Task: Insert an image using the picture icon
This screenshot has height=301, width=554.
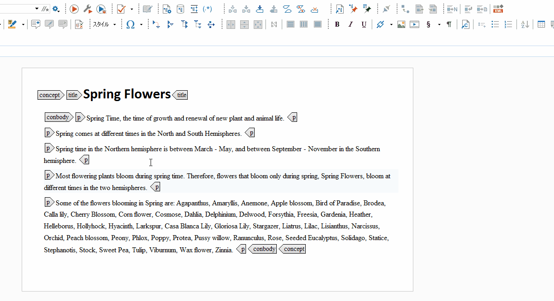Action: click(401, 24)
